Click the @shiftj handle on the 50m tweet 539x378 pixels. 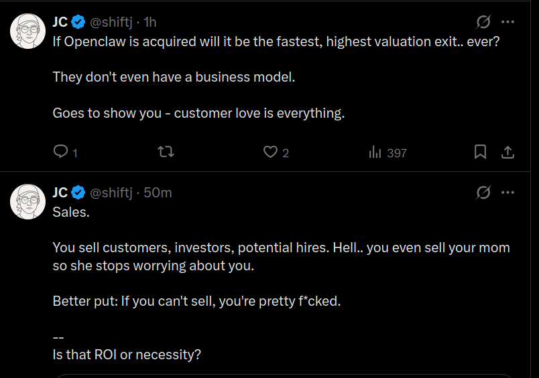click(x=111, y=193)
